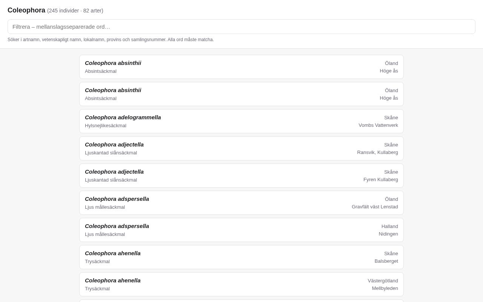Image resolution: width=483 pixels, height=302 pixels.
Task: Select Coleophora adelogrammella from Vombs Vattenverk
Action: (x=241, y=121)
